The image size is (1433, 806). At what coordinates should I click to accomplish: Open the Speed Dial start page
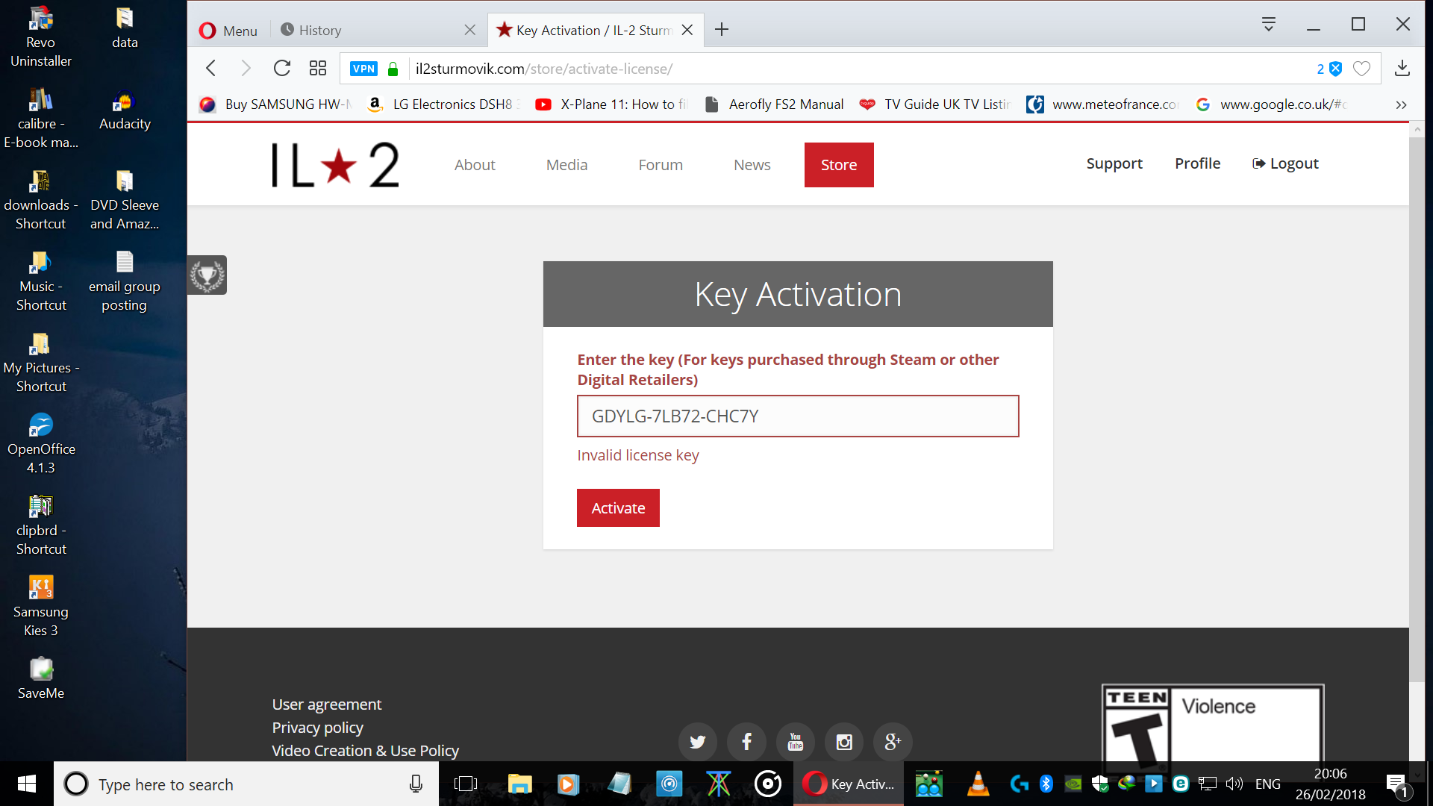(x=318, y=69)
